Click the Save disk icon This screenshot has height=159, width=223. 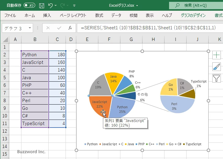point(42,6)
